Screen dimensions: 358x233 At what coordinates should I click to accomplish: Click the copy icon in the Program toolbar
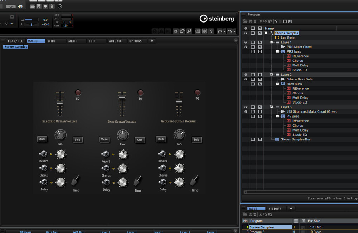click(x=265, y=21)
